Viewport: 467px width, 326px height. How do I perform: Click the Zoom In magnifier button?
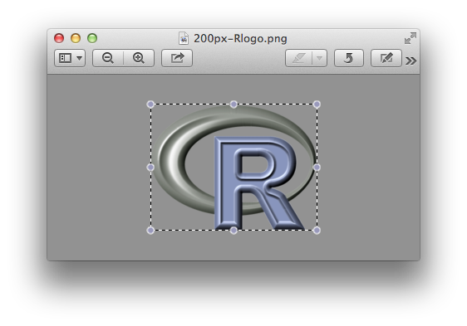coord(139,58)
